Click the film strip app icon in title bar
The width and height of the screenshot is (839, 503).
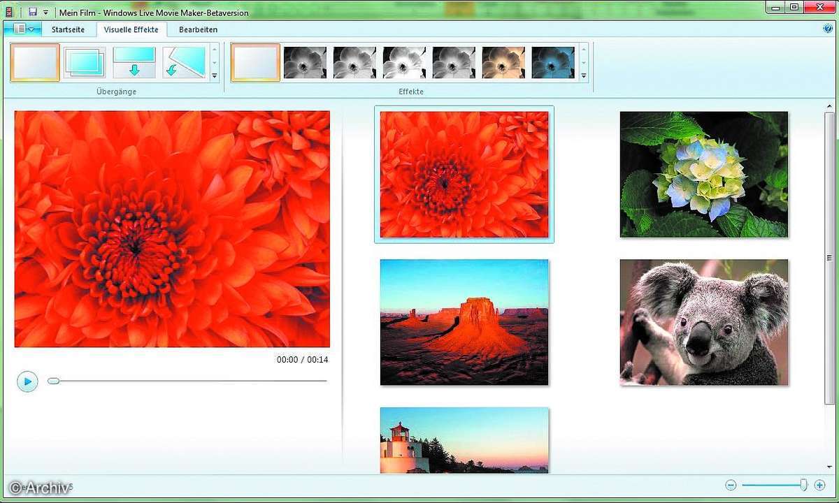tap(10, 11)
